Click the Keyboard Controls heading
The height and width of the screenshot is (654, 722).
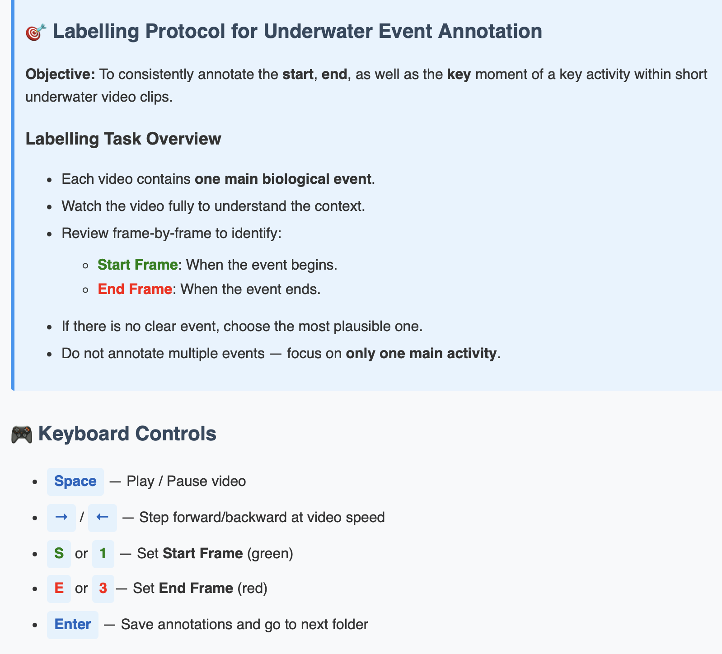pos(127,434)
